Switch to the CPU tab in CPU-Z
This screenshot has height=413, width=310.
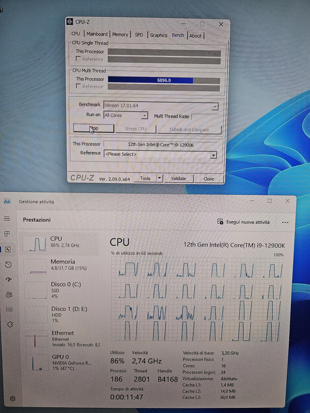pyautogui.click(x=75, y=34)
